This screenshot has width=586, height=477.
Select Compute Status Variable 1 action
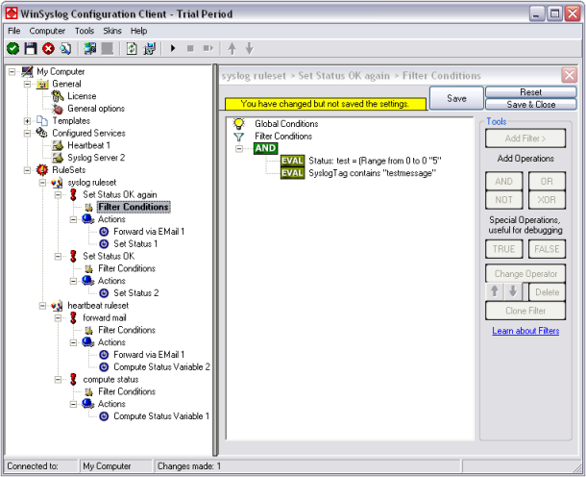[x=161, y=416]
